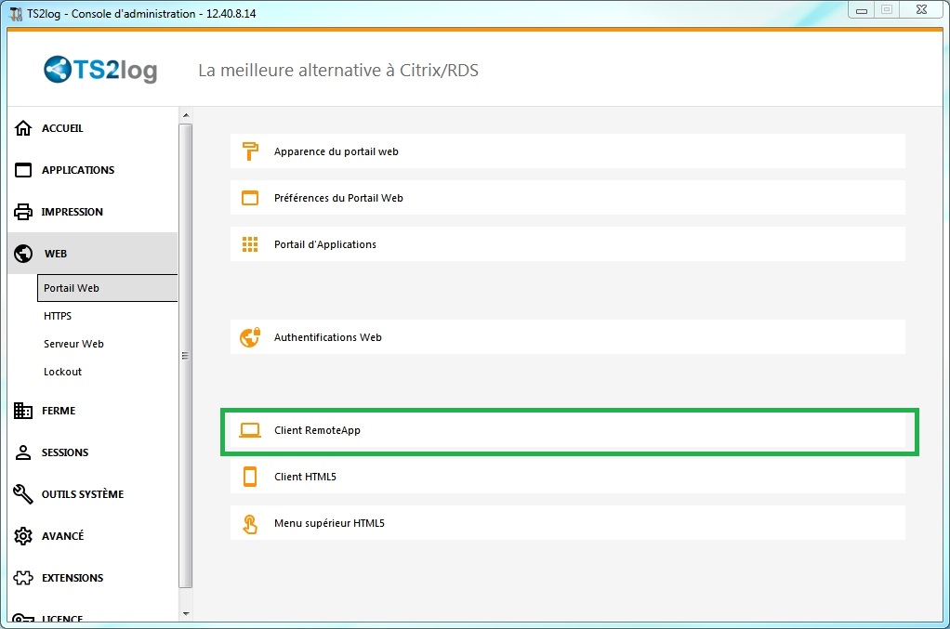The image size is (950, 629).
Task: Select the Portail Web submenu item
Action: click(107, 288)
